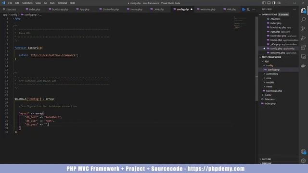Viewport: 308px width, 173px height.
Task: Click the VS Code logo in title bar
Action: tap(3, 3)
